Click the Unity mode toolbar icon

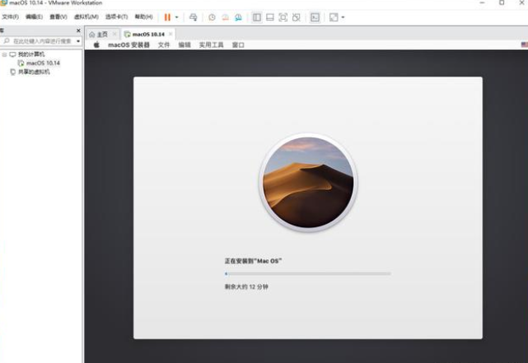tap(296, 16)
